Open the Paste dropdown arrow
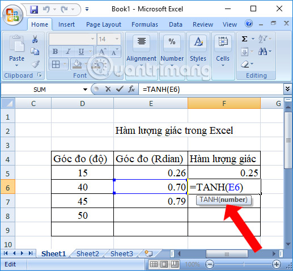Image resolution: width=293 pixels, height=271 pixels. [17, 65]
